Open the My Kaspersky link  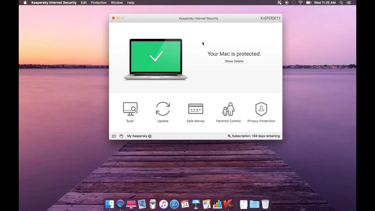pos(137,136)
